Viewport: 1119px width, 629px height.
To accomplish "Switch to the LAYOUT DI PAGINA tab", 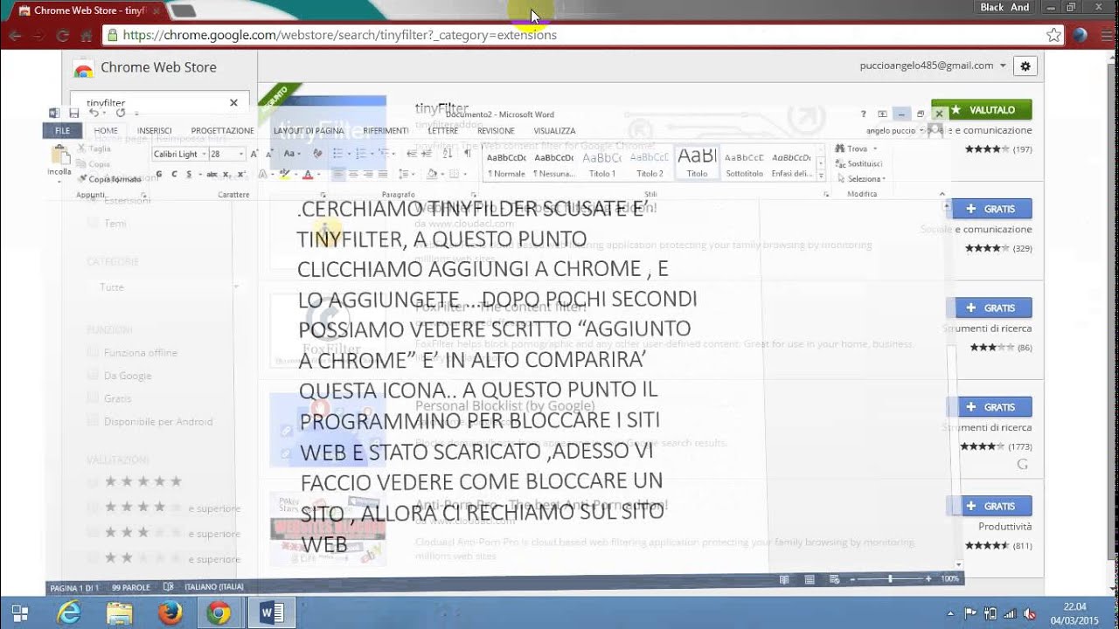I will click(309, 130).
